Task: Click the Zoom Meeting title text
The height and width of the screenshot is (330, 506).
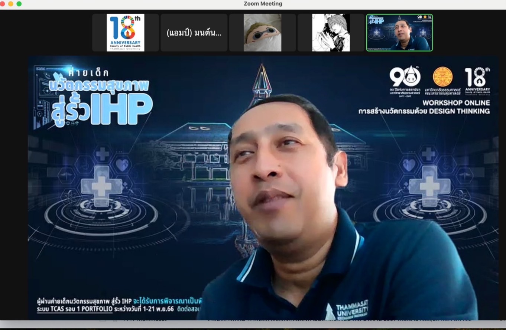Action: [263, 4]
